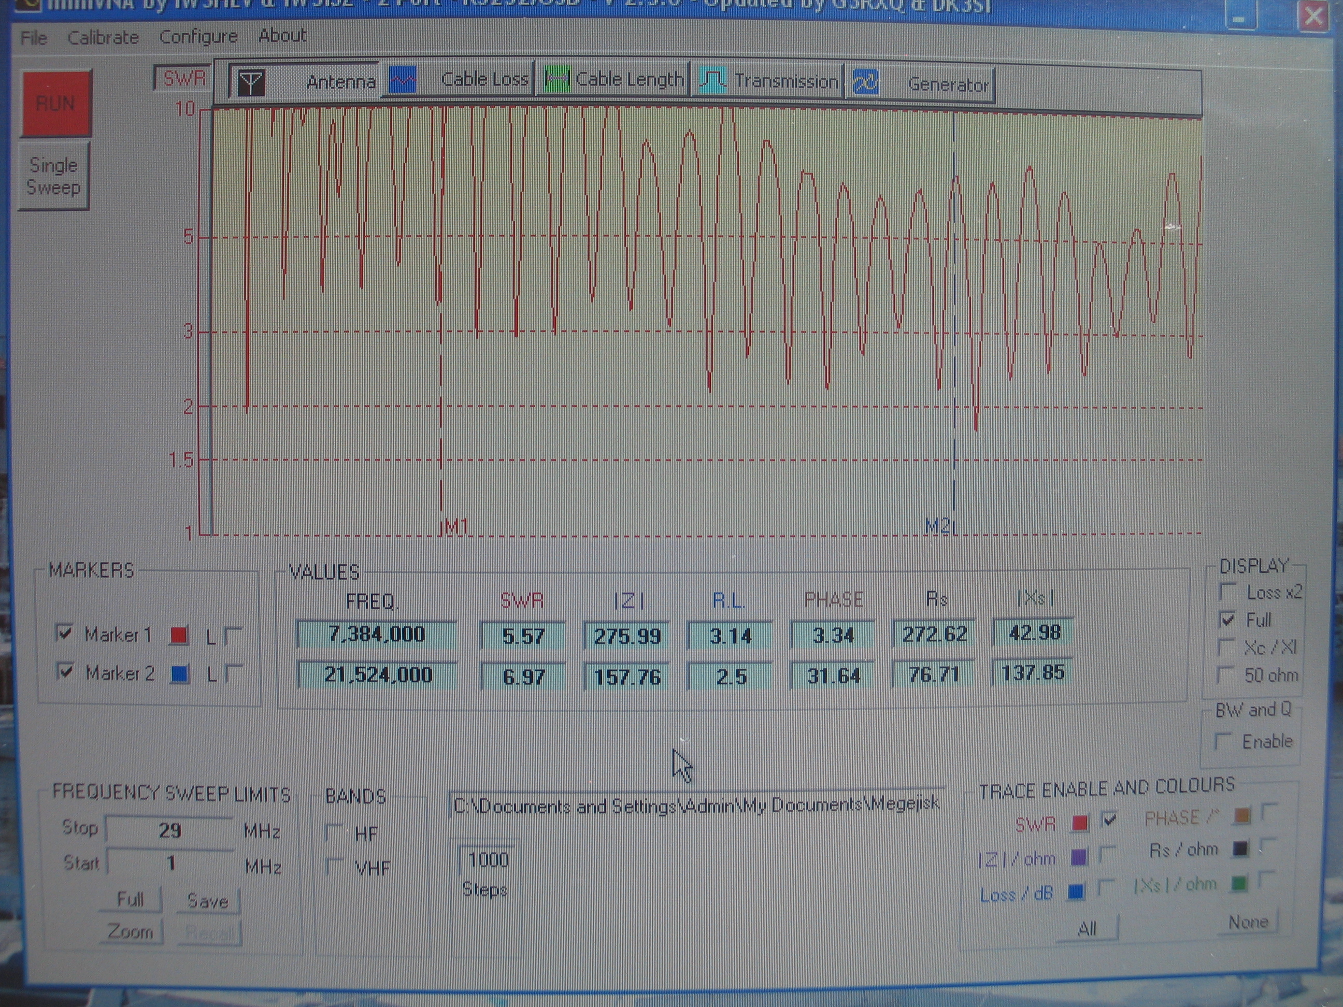Toggle the Marker 1 checkbox

point(64,633)
